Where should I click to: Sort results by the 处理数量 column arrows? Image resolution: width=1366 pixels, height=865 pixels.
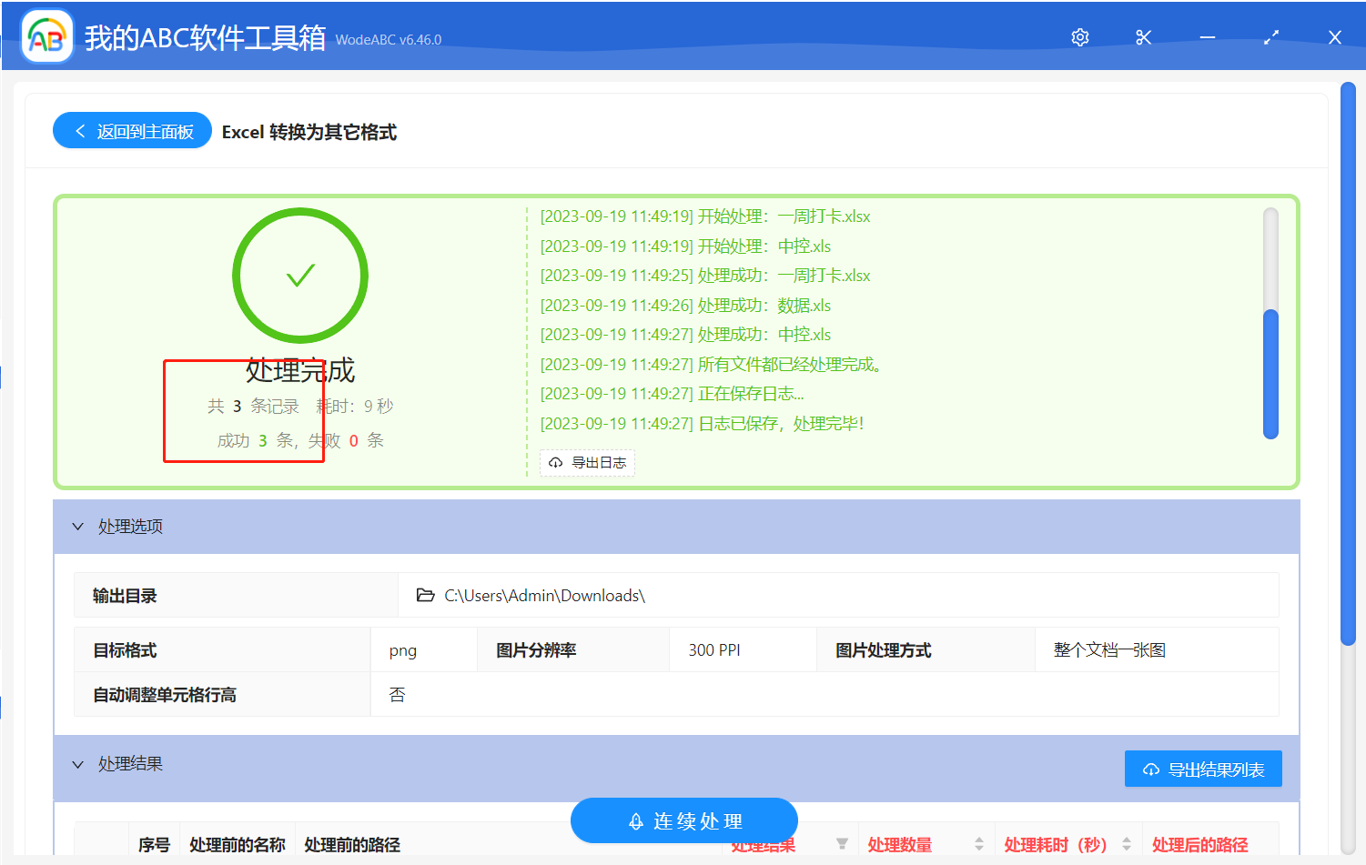point(978,844)
